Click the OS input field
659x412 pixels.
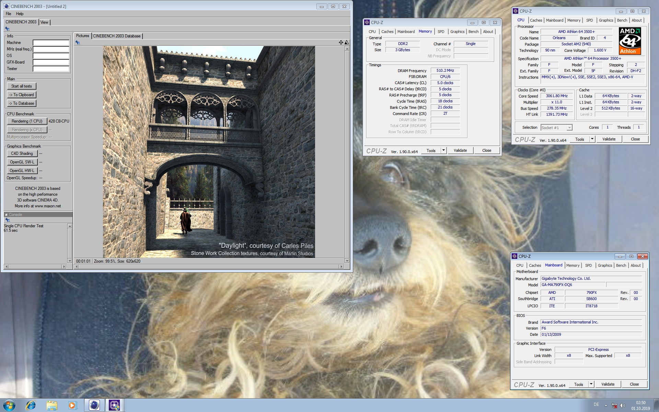tap(51, 56)
